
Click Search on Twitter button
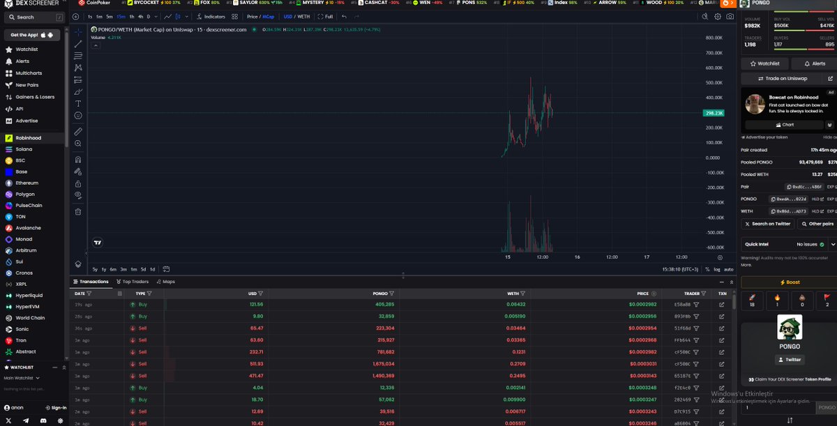pyautogui.click(x=767, y=224)
